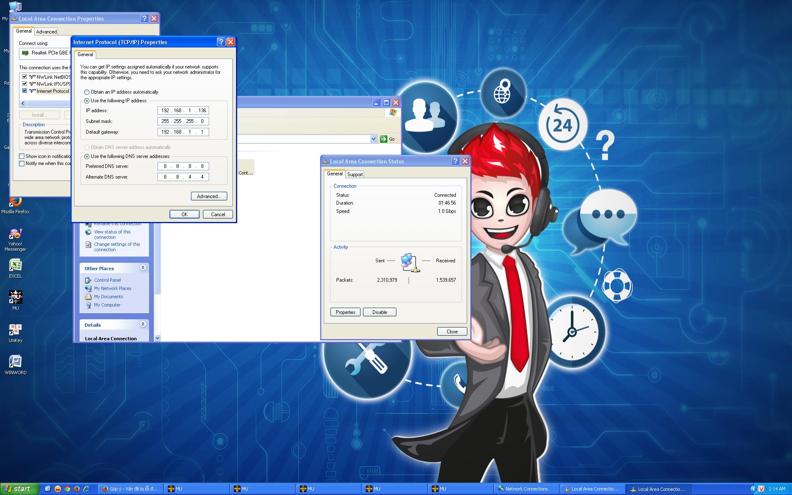Image resolution: width=792 pixels, height=495 pixels.
Task: Click the Default gateway input field
Action: (183, 132)
